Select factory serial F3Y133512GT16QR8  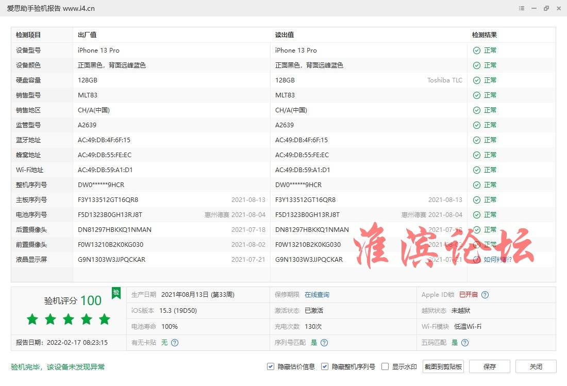click(x=108, y=199)
